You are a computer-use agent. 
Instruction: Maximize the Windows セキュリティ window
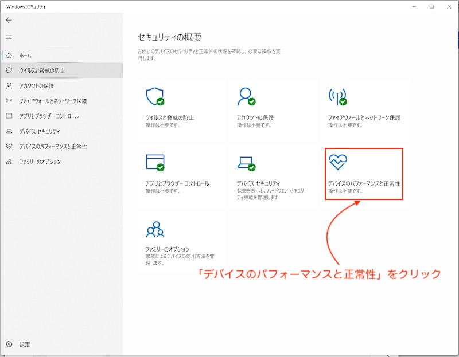pos(431,6)
